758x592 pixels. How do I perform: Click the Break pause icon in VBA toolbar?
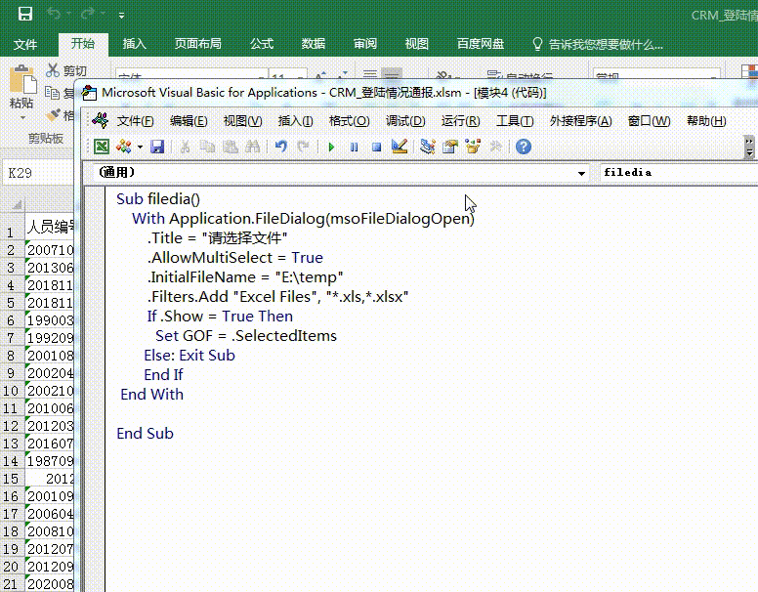coord(354,148)
